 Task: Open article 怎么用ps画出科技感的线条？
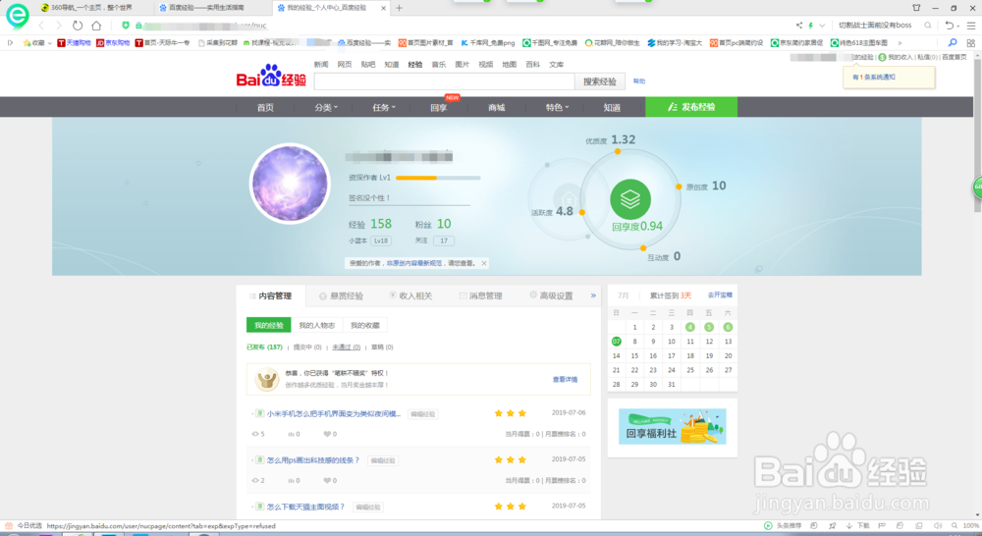(313, 460)
